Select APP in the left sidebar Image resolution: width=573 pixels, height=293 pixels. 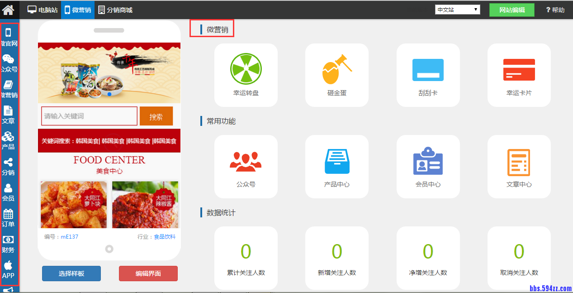click(8, 269)
